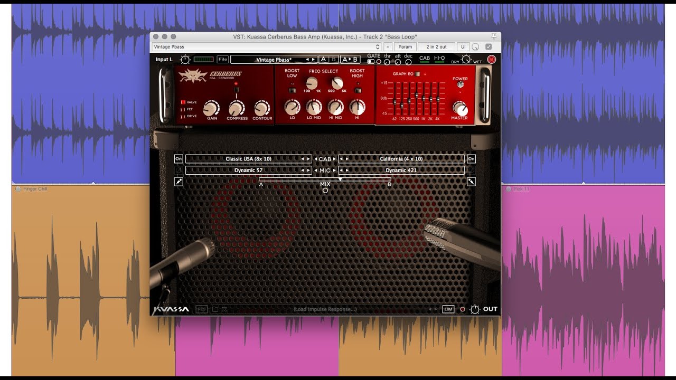676x380 pixels.
Task: Click the MASTER volume knob
Action: (460, 109)
